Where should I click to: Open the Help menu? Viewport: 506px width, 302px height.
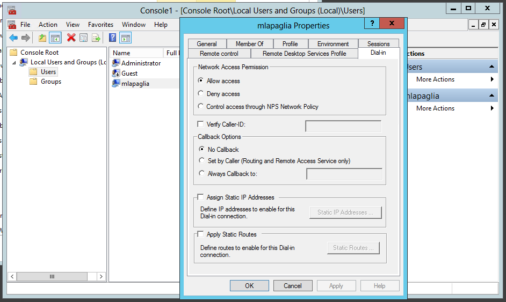click(161, 25)
